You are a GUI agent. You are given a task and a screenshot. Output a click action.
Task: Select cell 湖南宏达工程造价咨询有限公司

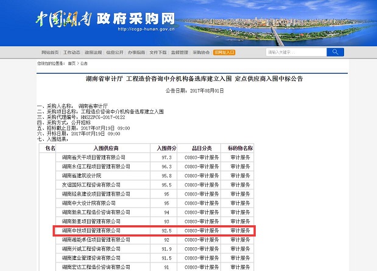pos(96,267)
